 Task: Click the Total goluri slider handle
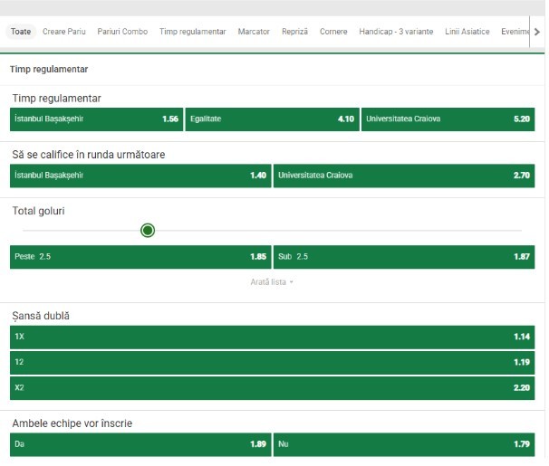pyautogui.click(x=148, y=231)
